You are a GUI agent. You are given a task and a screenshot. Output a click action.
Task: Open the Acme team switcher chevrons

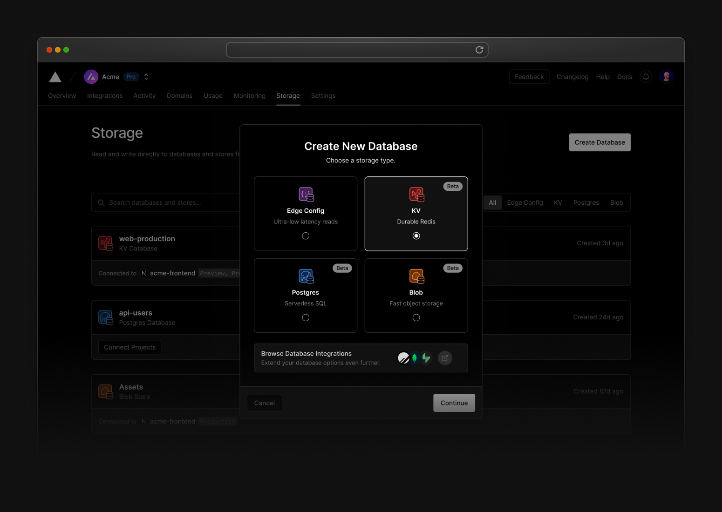coord(146,77)
